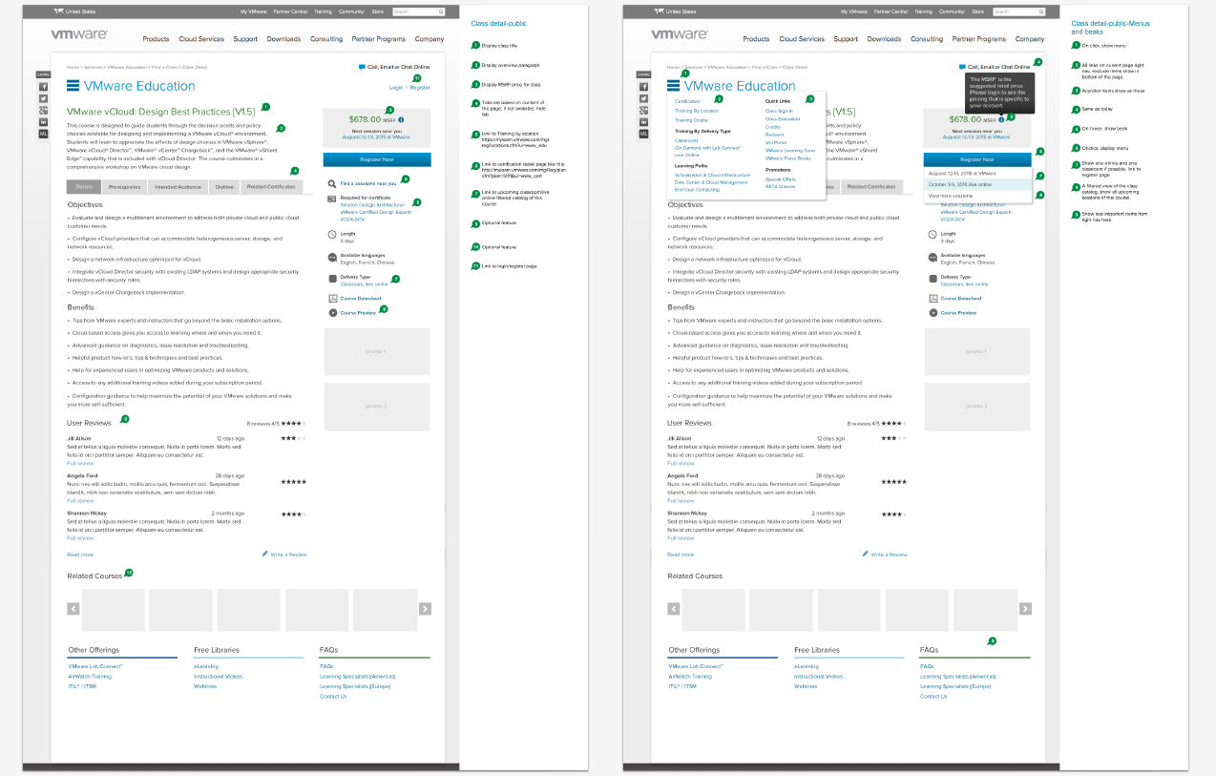Select 'October 3-5, 2015 live online' session option
1216x776 pixels.
(x=960, y=184)
